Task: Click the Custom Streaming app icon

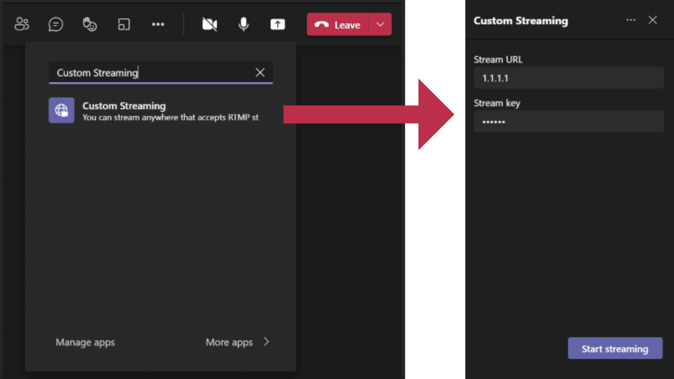Action: (x=61, y=111)
